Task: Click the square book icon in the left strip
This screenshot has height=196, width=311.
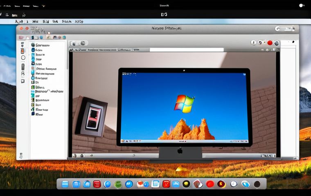Action: point(23,81)
